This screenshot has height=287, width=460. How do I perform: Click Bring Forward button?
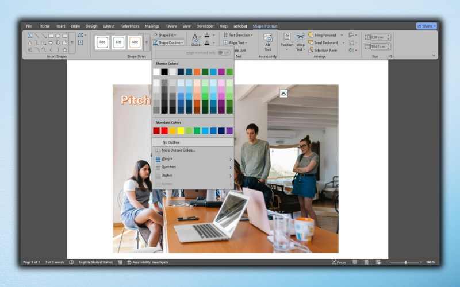(322, 35)
